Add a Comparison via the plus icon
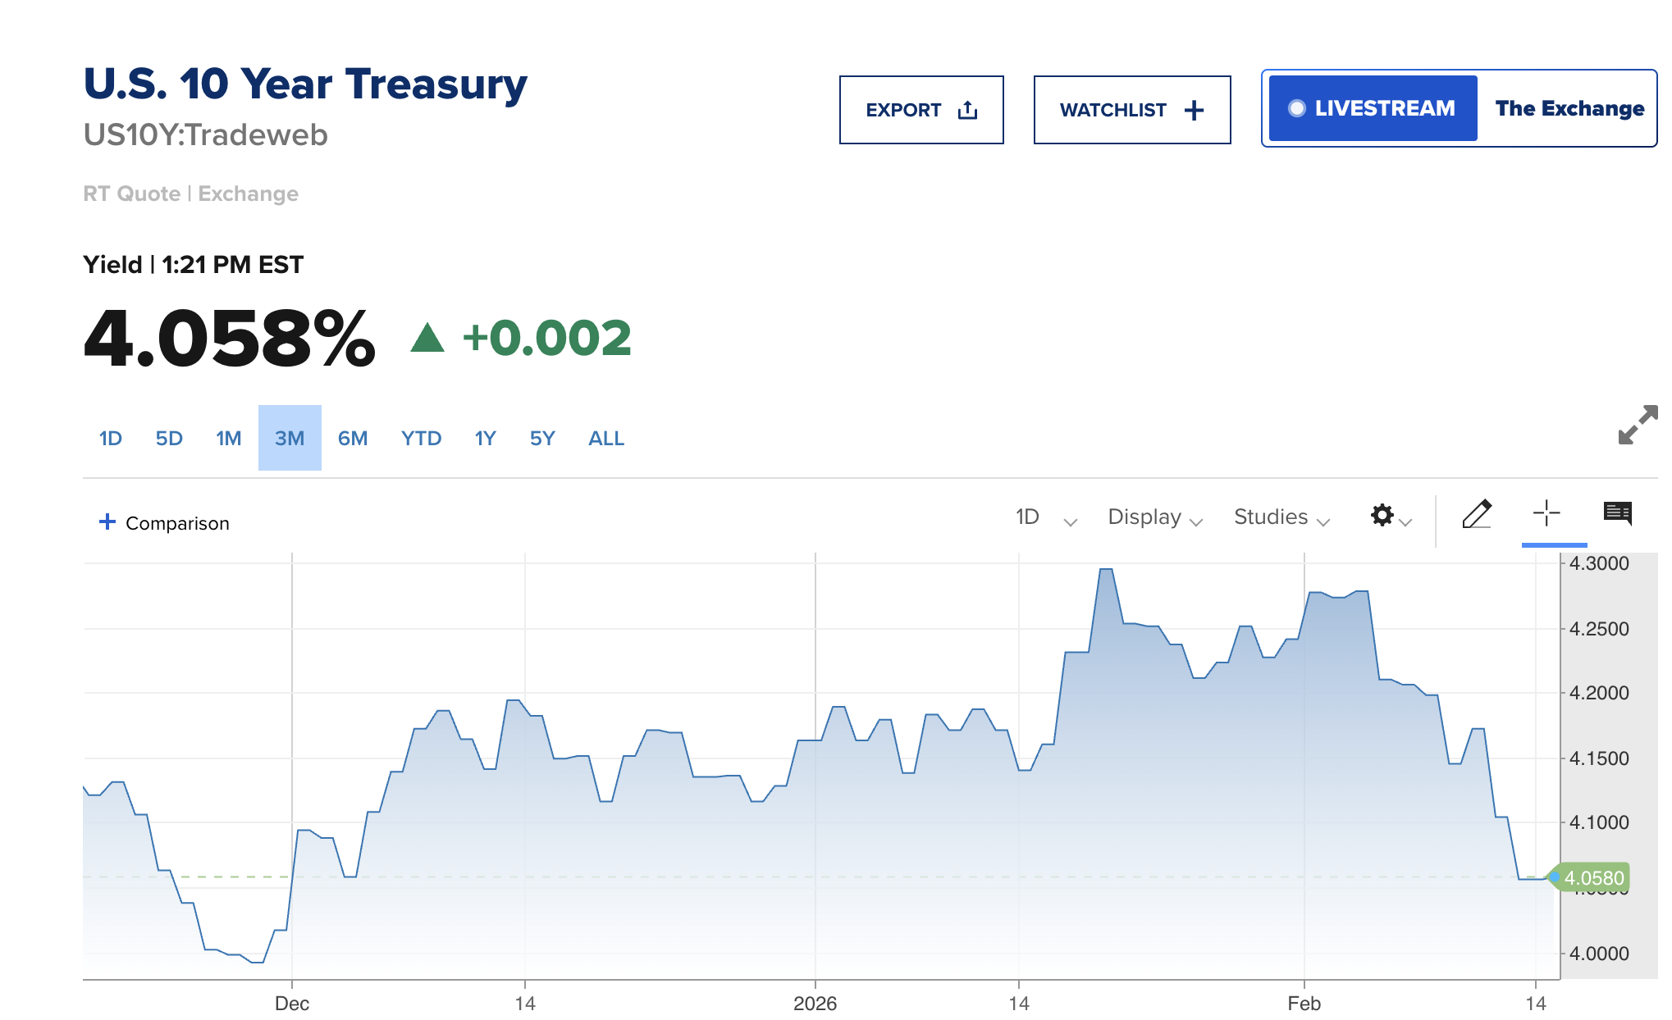This screenshot has height=1020, width=1672. coord(107,521)
